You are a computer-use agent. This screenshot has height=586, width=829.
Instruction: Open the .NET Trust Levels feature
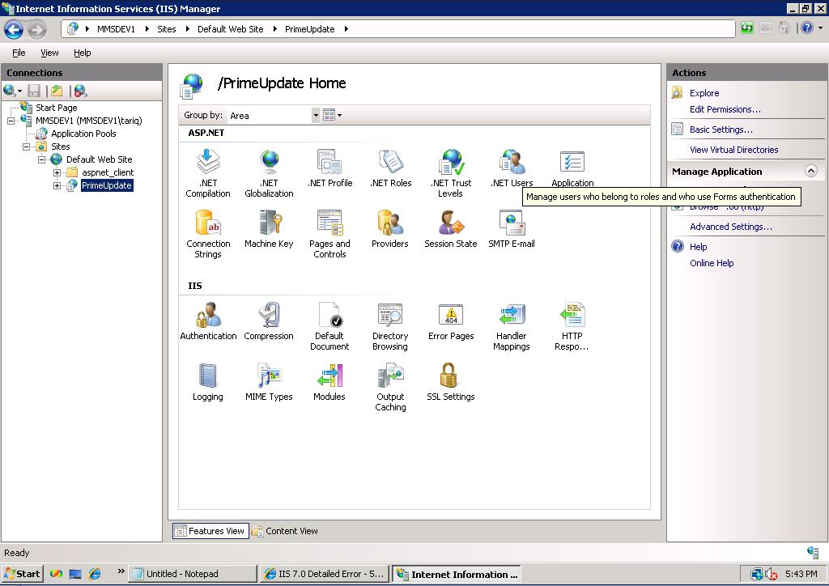click(451, 172)
